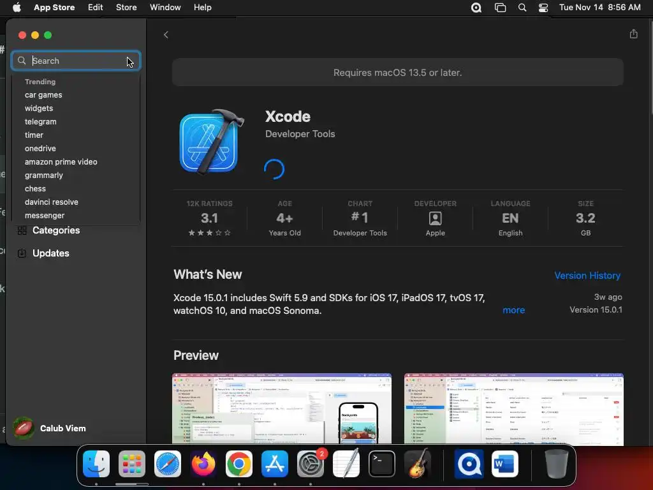Viewport: 653px width, 490px height.
Task: Open Launchpad from the Dock
Action: click(x=132, y=464)
